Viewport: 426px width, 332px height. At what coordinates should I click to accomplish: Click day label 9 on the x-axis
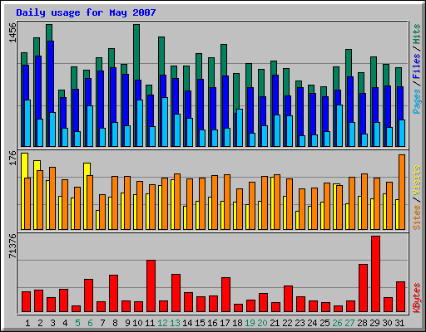pyautogui.click(x=127, y=323)
